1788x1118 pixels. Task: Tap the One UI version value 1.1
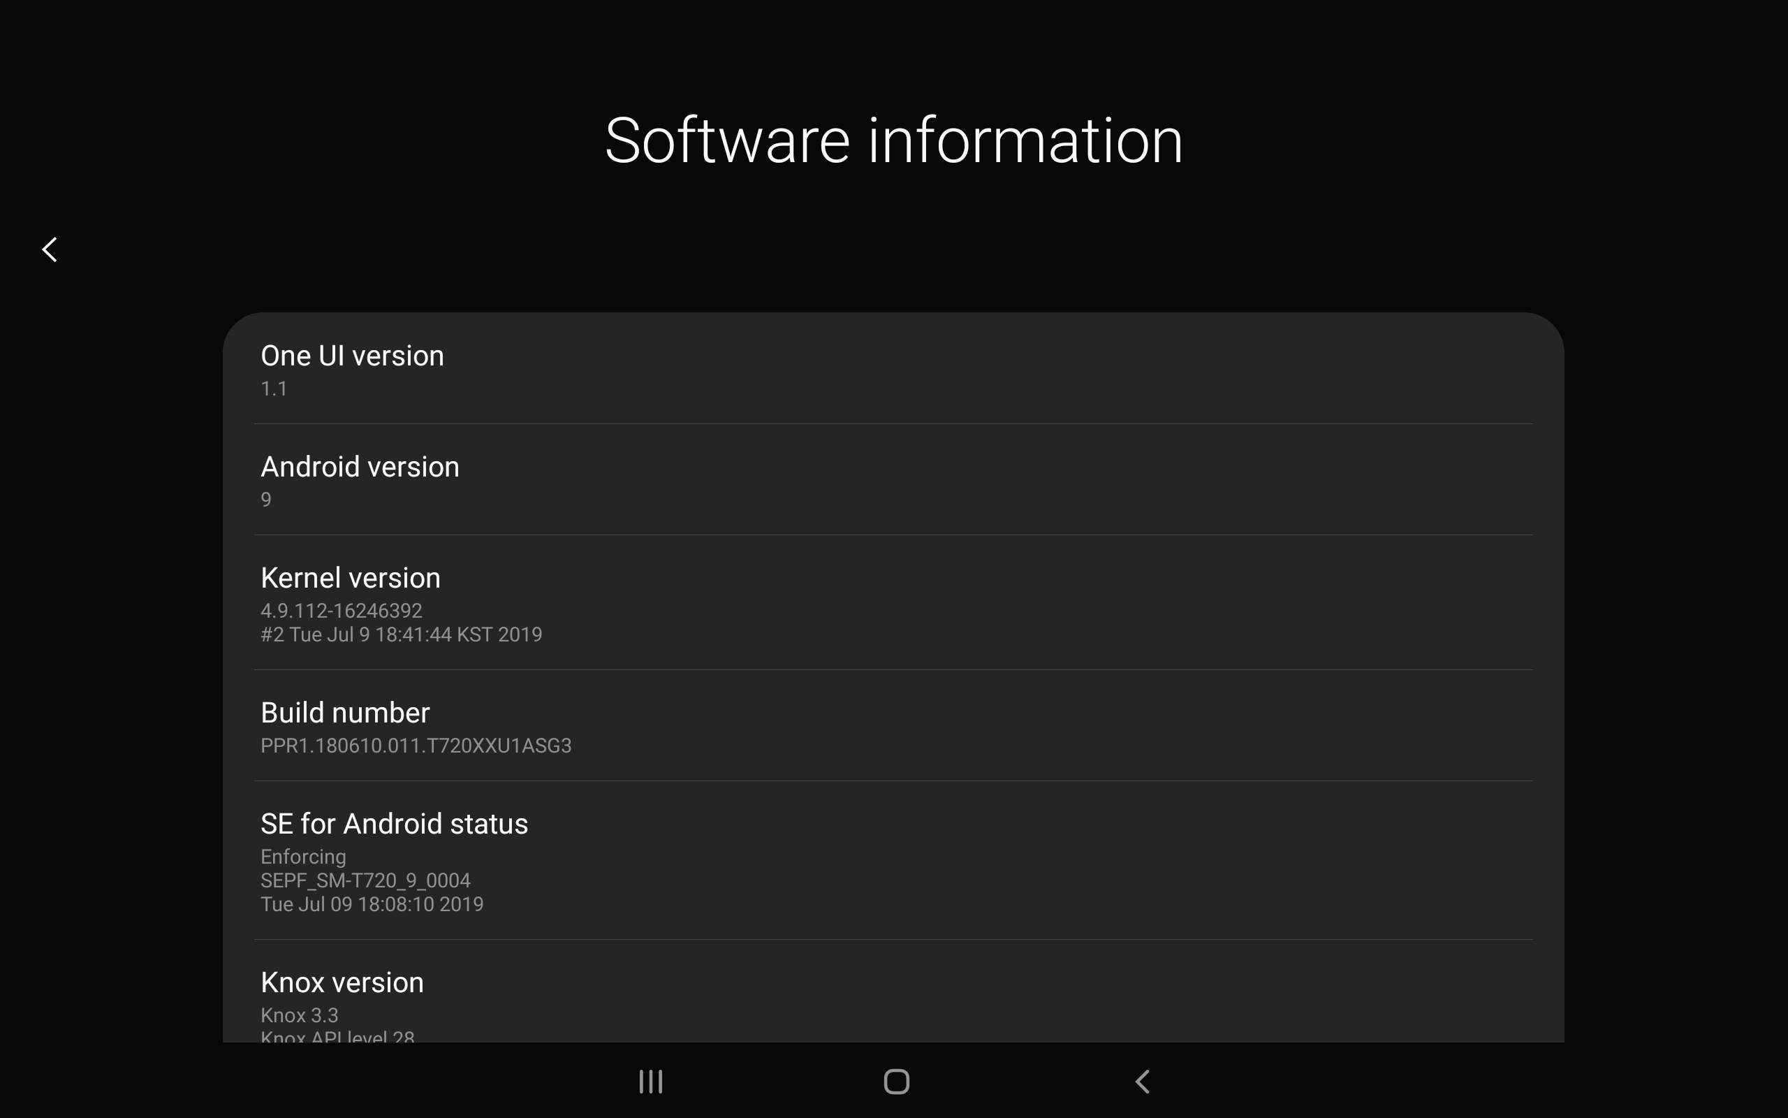point(274,389)
